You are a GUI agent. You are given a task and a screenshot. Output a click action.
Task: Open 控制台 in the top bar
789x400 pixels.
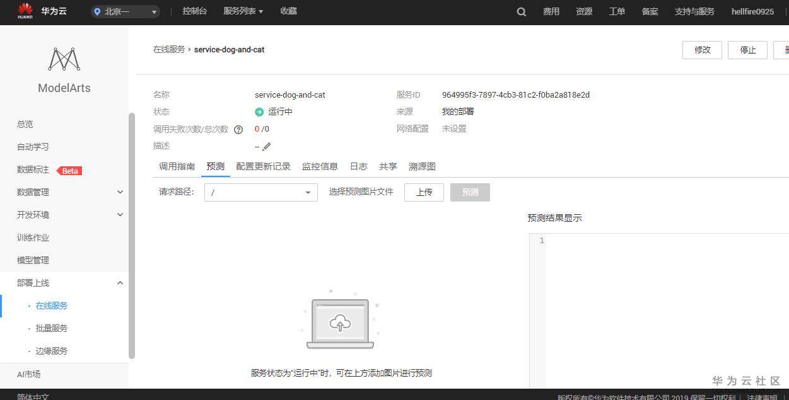[x=194, y=11]
